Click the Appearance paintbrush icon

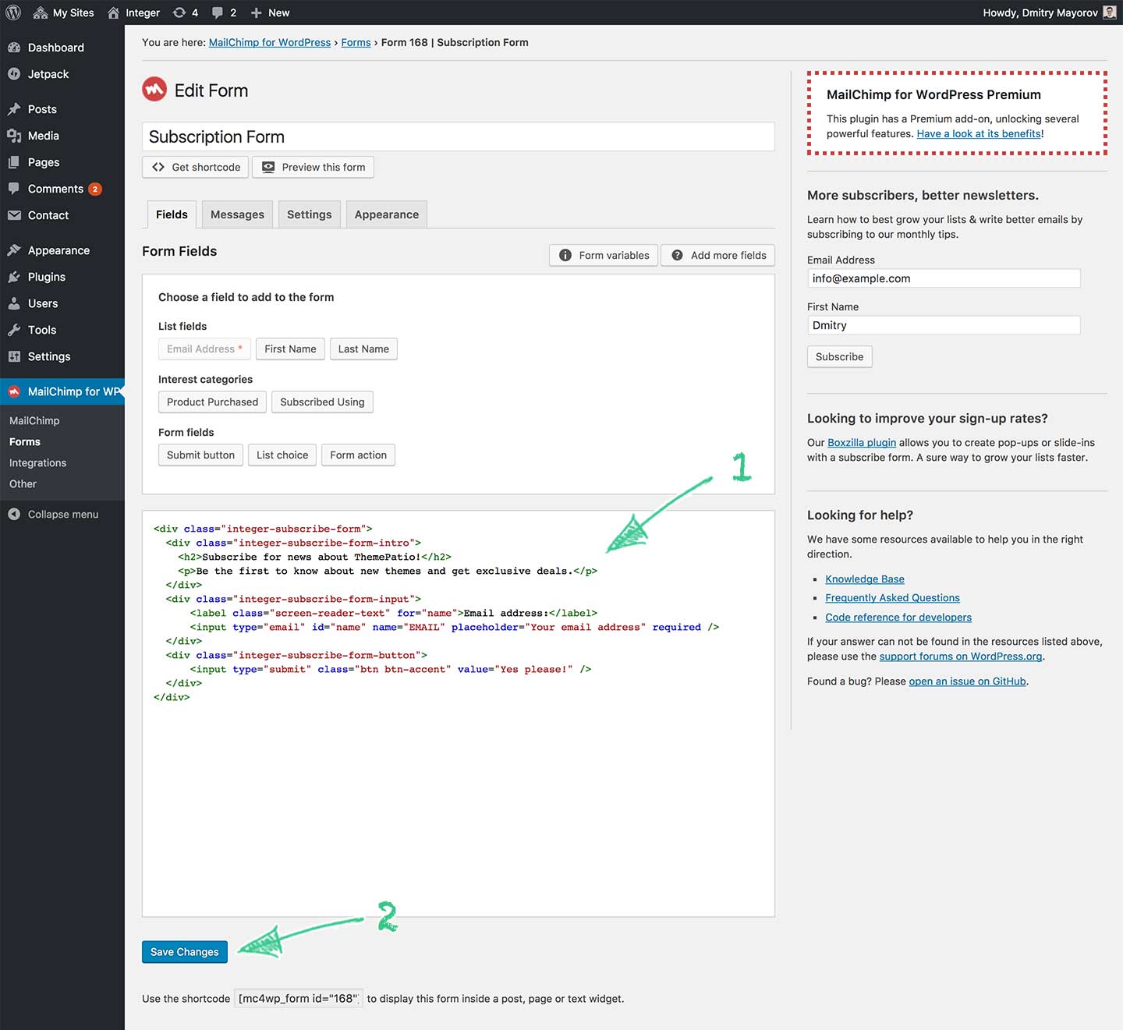[x=14, y=250]
